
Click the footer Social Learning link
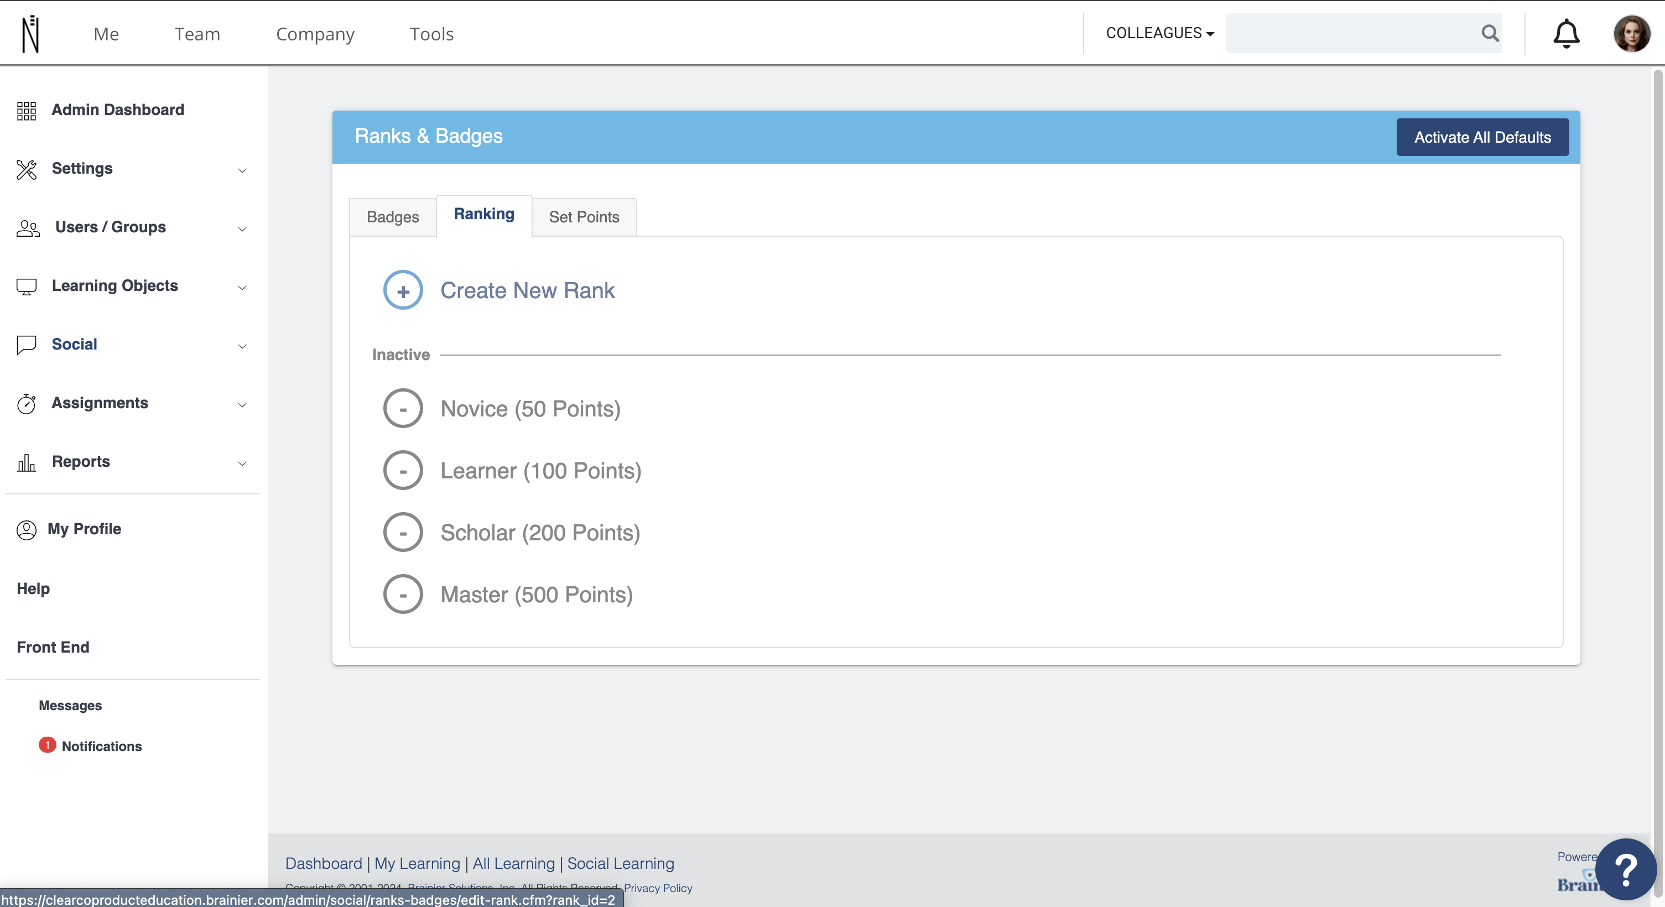click(621, 864)
